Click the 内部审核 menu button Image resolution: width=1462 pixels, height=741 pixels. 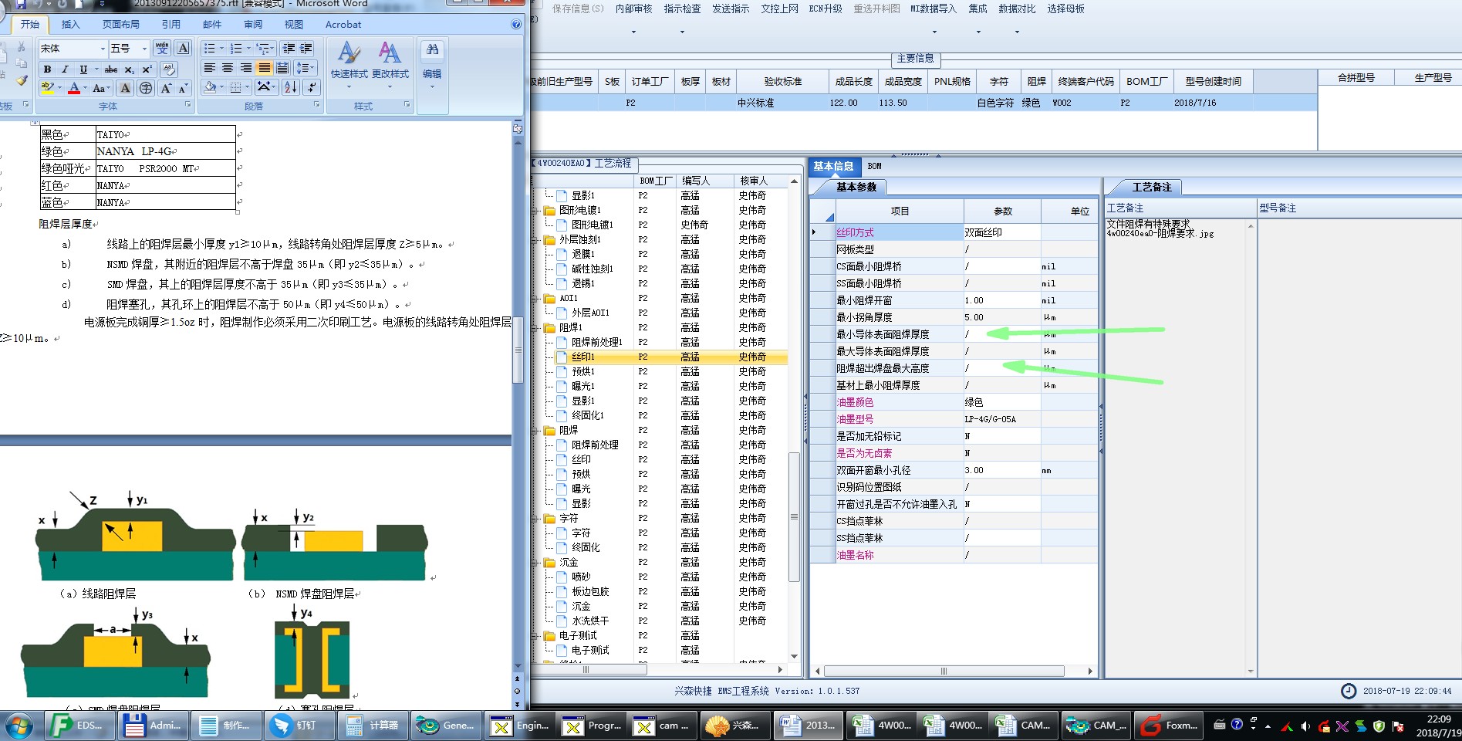click(633, 9)
